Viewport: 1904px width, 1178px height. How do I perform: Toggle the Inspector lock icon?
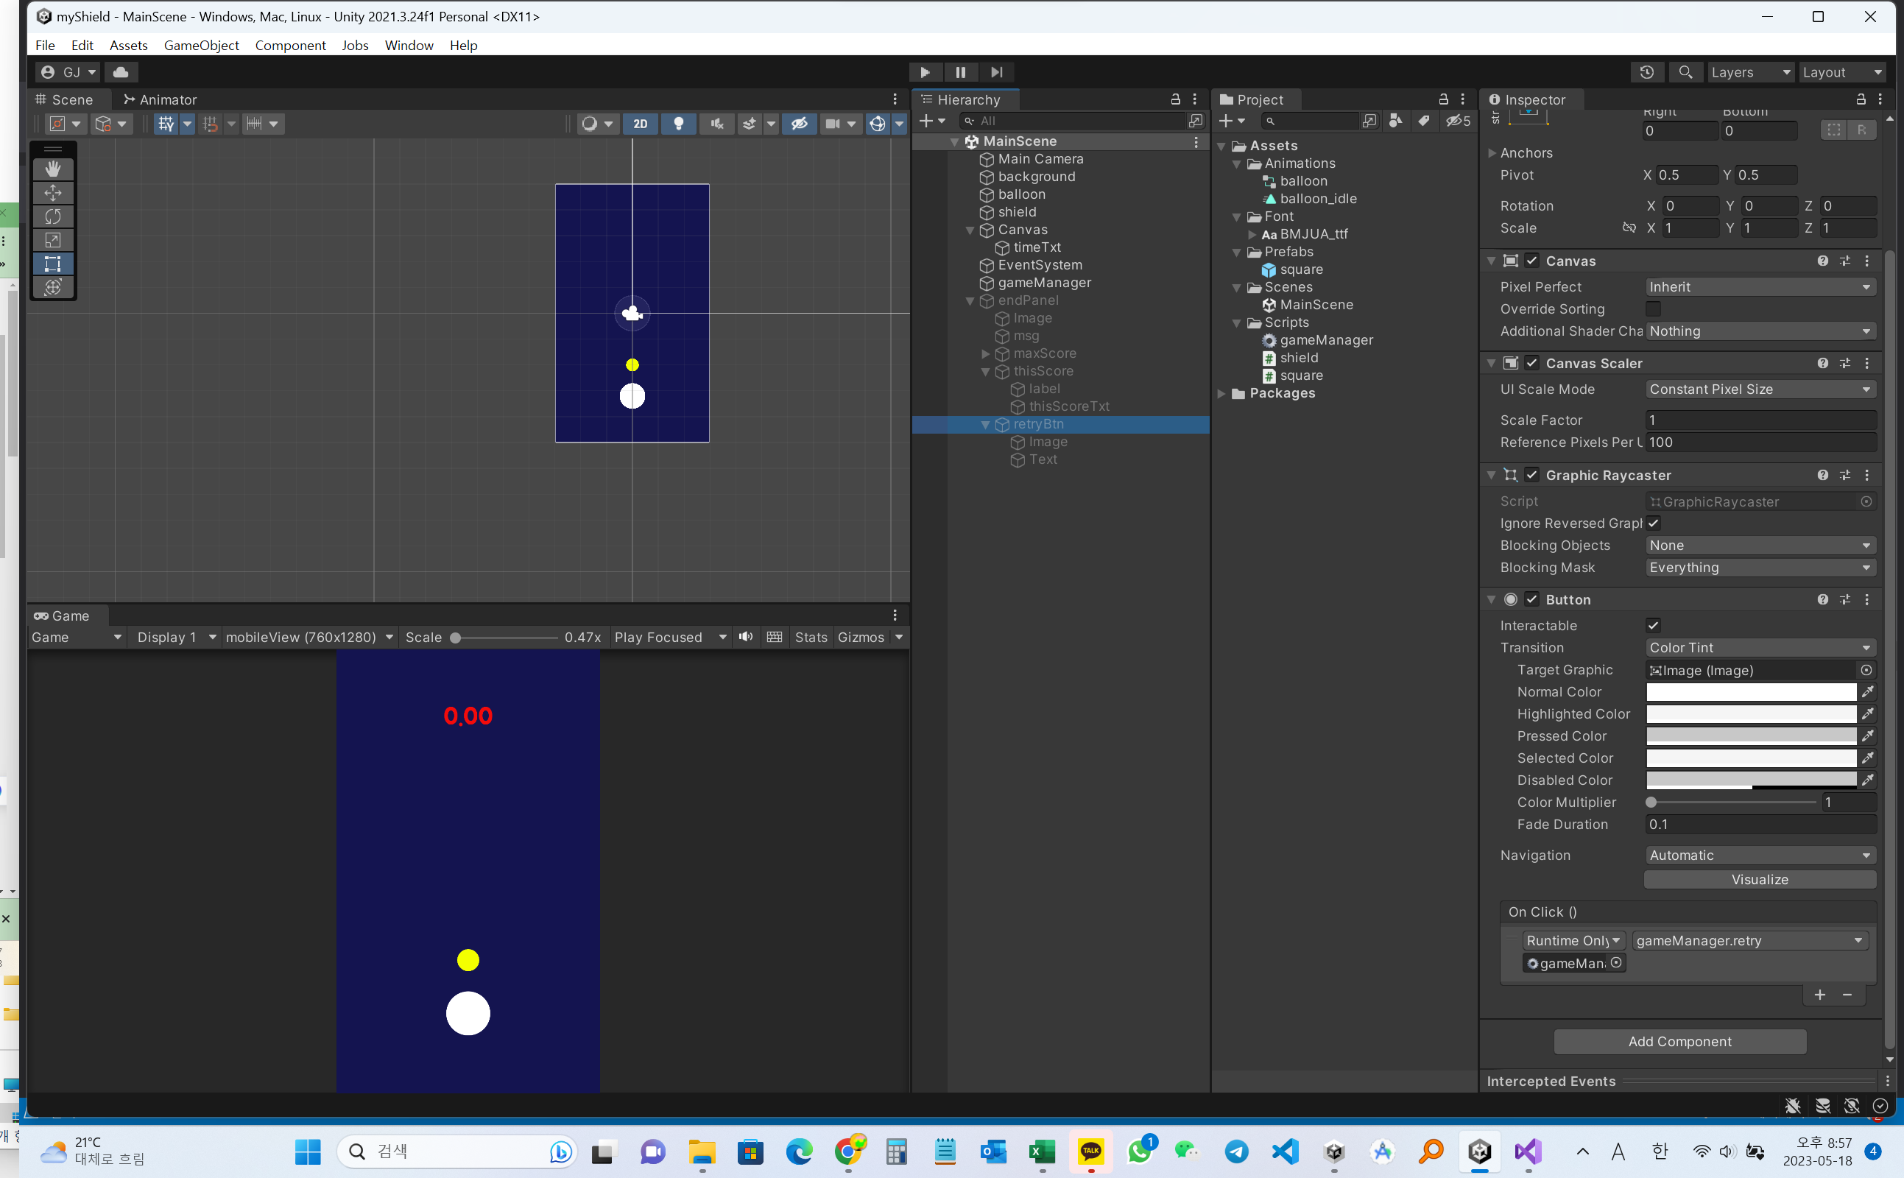[x=1861, y=99]
